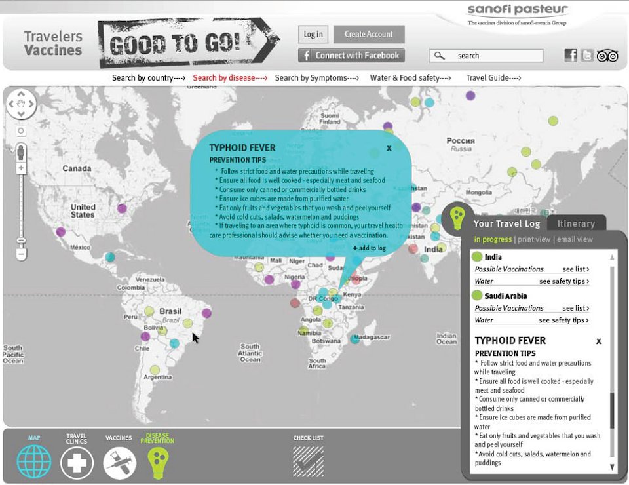This screenshot has height=485, width=629.
Task: Click the map zoom slider handle
Action: (x=21, y=241)
